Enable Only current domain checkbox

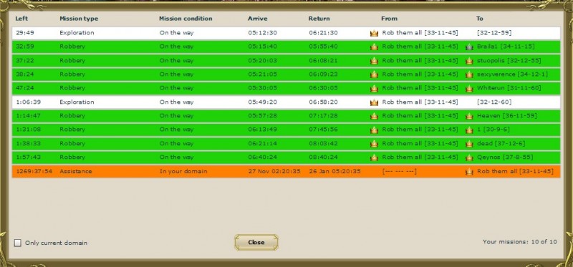click(17, 243)
